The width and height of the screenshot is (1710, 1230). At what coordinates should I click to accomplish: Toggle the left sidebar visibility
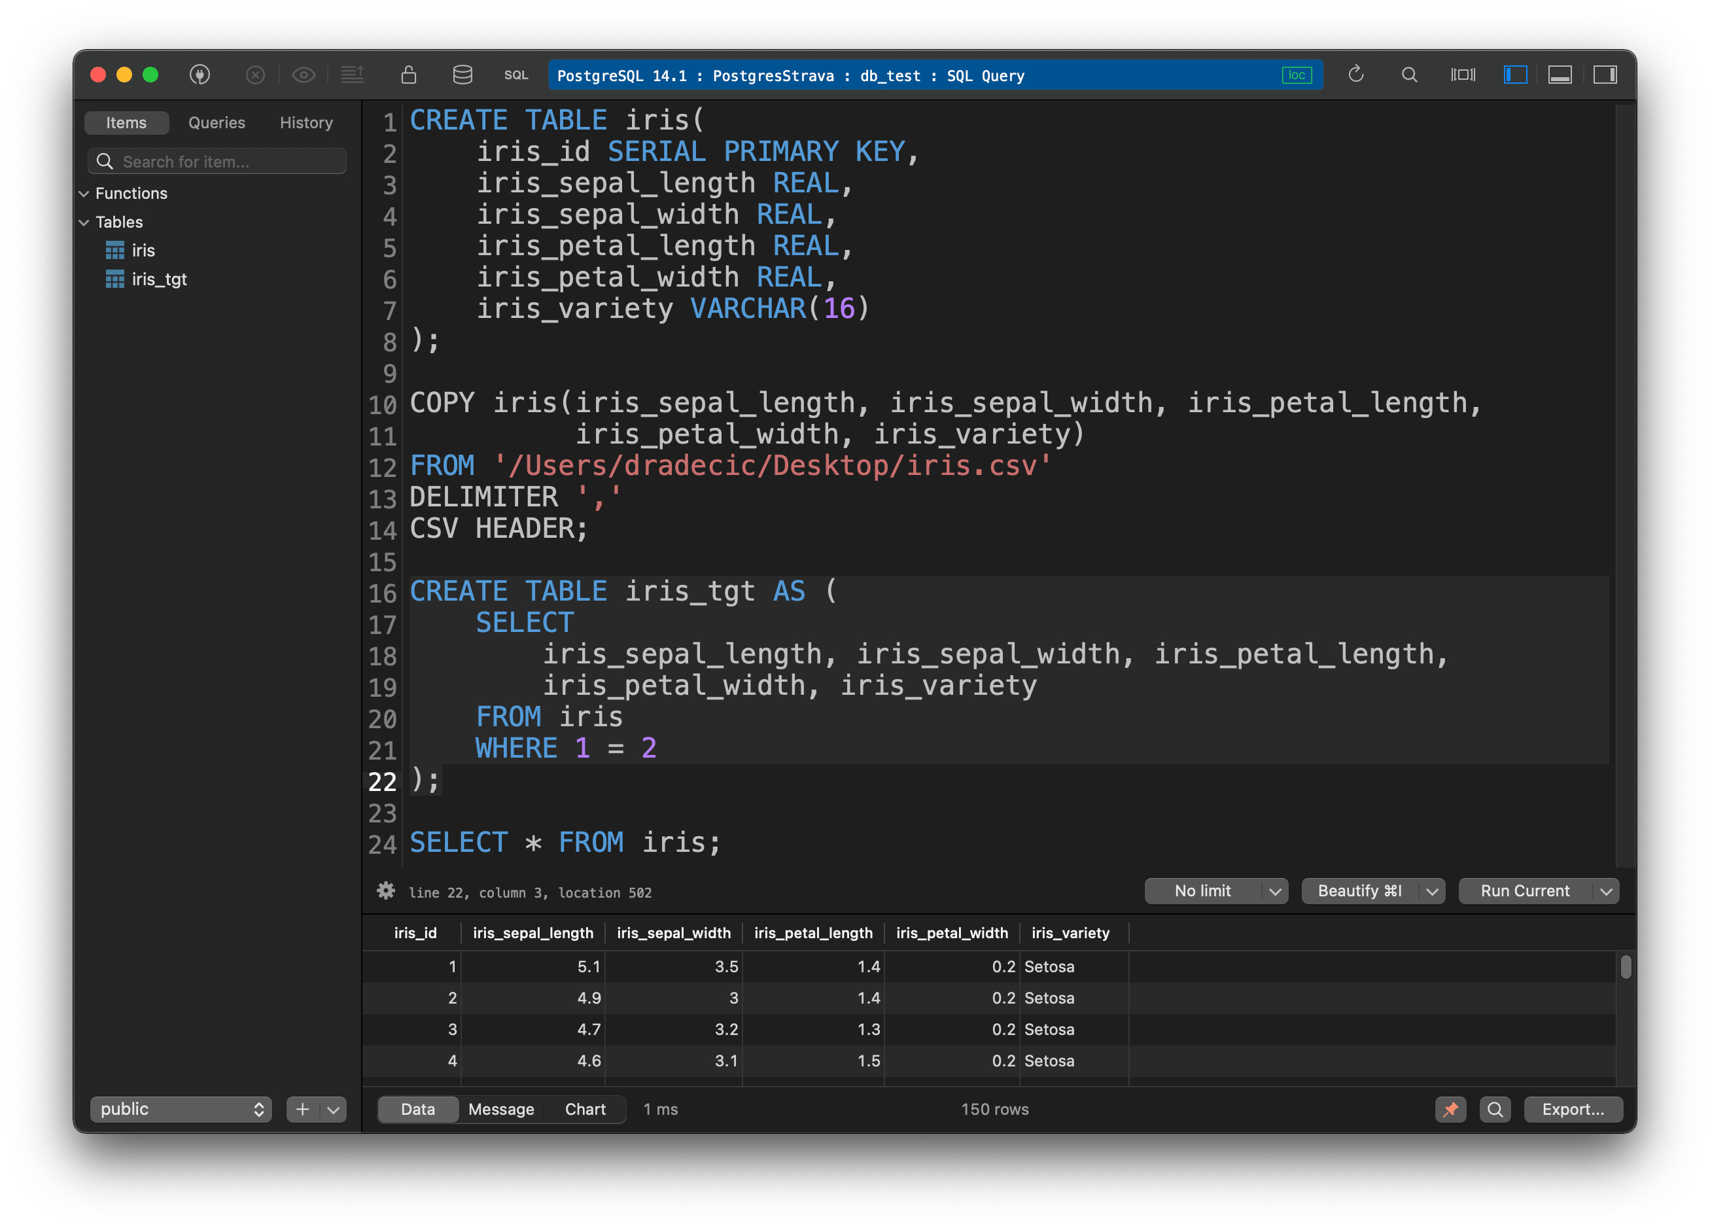pyautogui.click(x=1516, y=75)
